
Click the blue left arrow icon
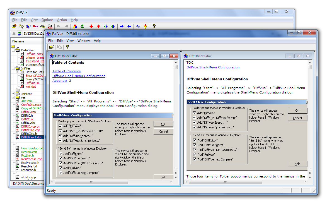129,26
